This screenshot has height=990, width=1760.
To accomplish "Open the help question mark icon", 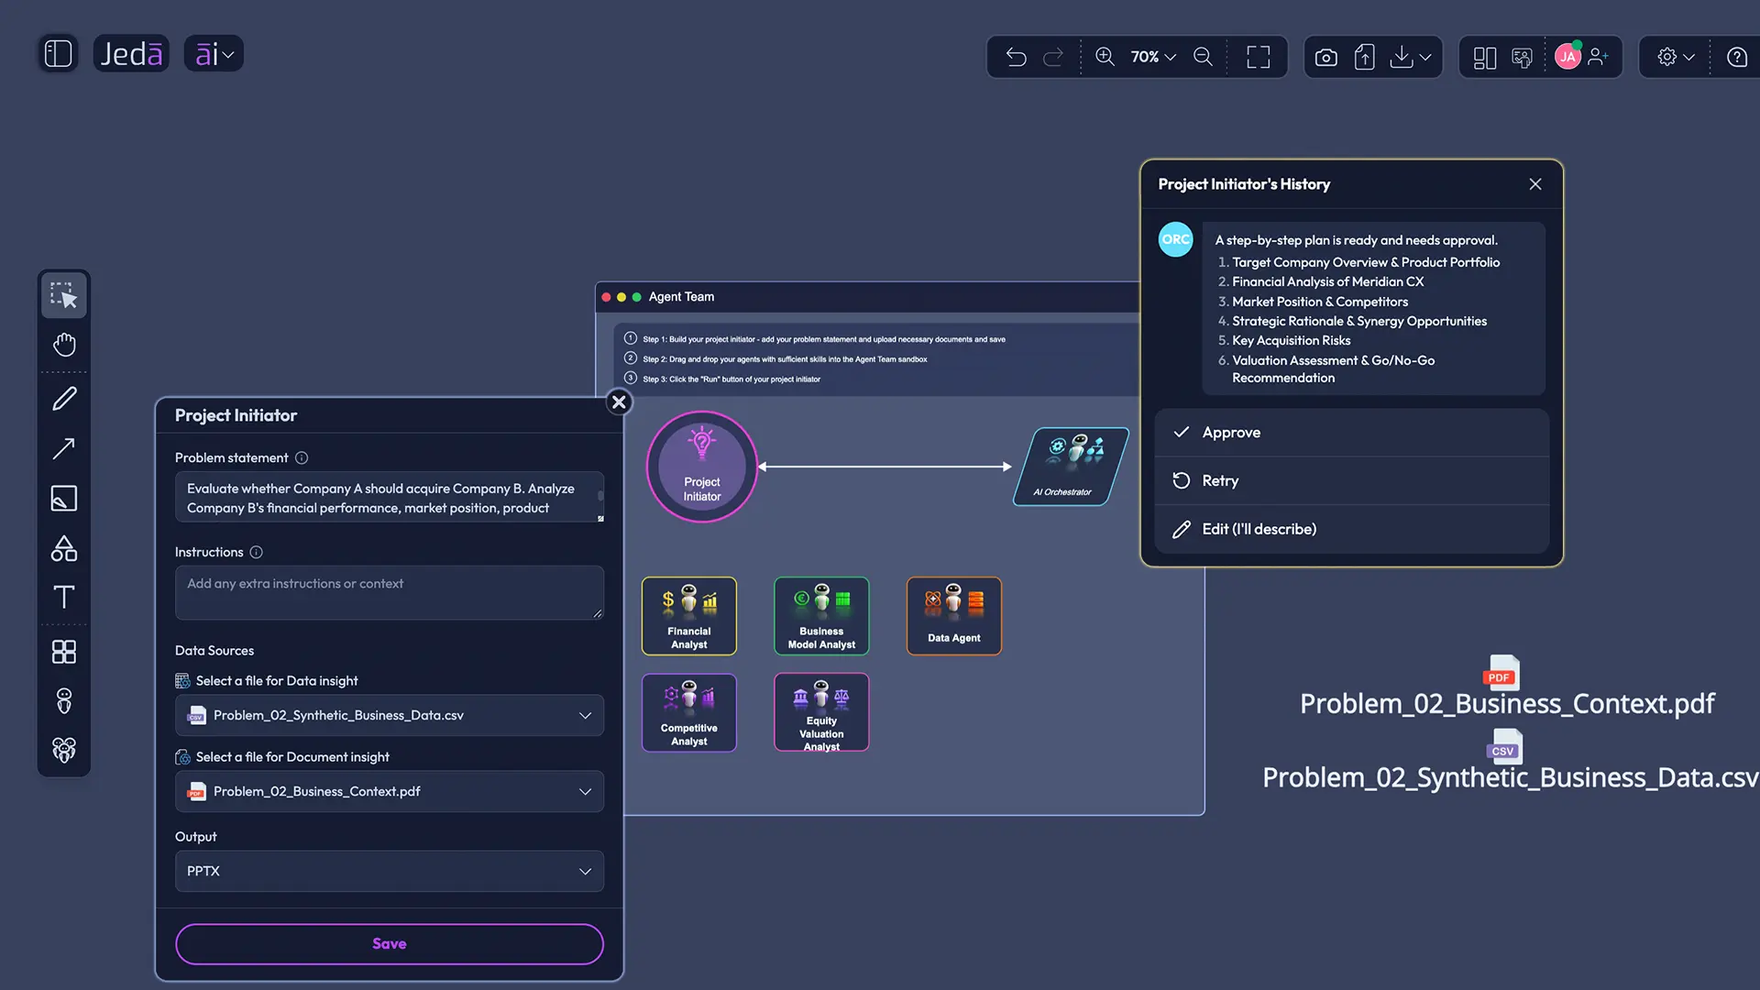I will coord(1736,57).
